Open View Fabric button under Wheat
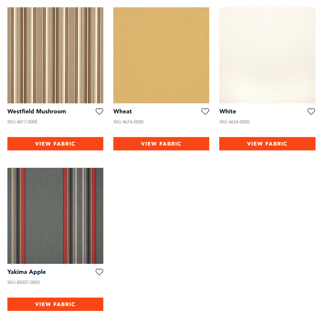This screenshot has width=327, height=322. coord(161,143)
